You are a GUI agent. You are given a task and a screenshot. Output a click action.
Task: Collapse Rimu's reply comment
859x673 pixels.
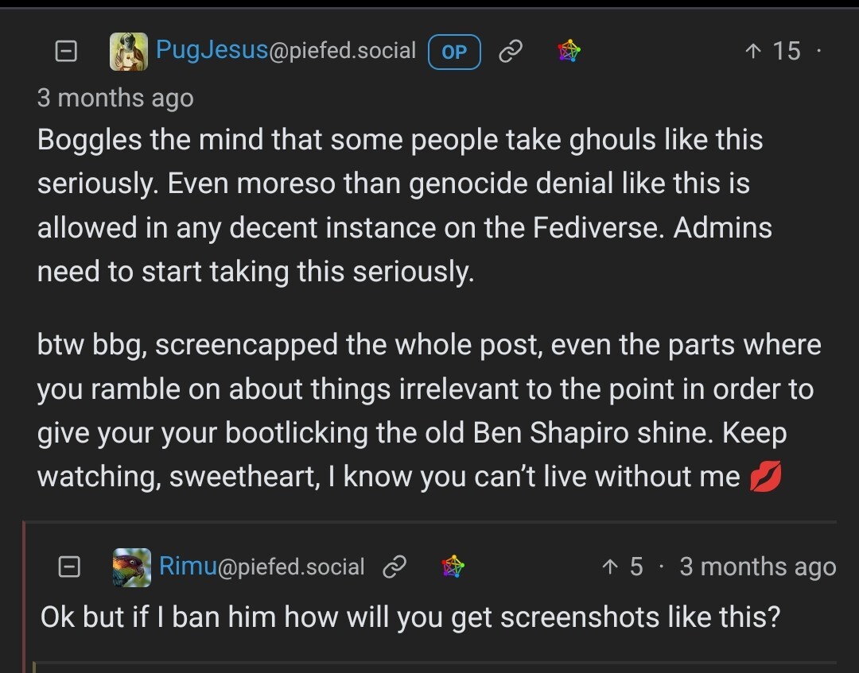coord(69,567)
